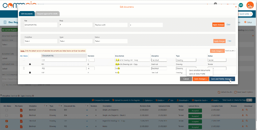Click Apply changes in the Discipline/Type/Status row
Viewport: 257px width, 130px height.
[x=220, y=41]
